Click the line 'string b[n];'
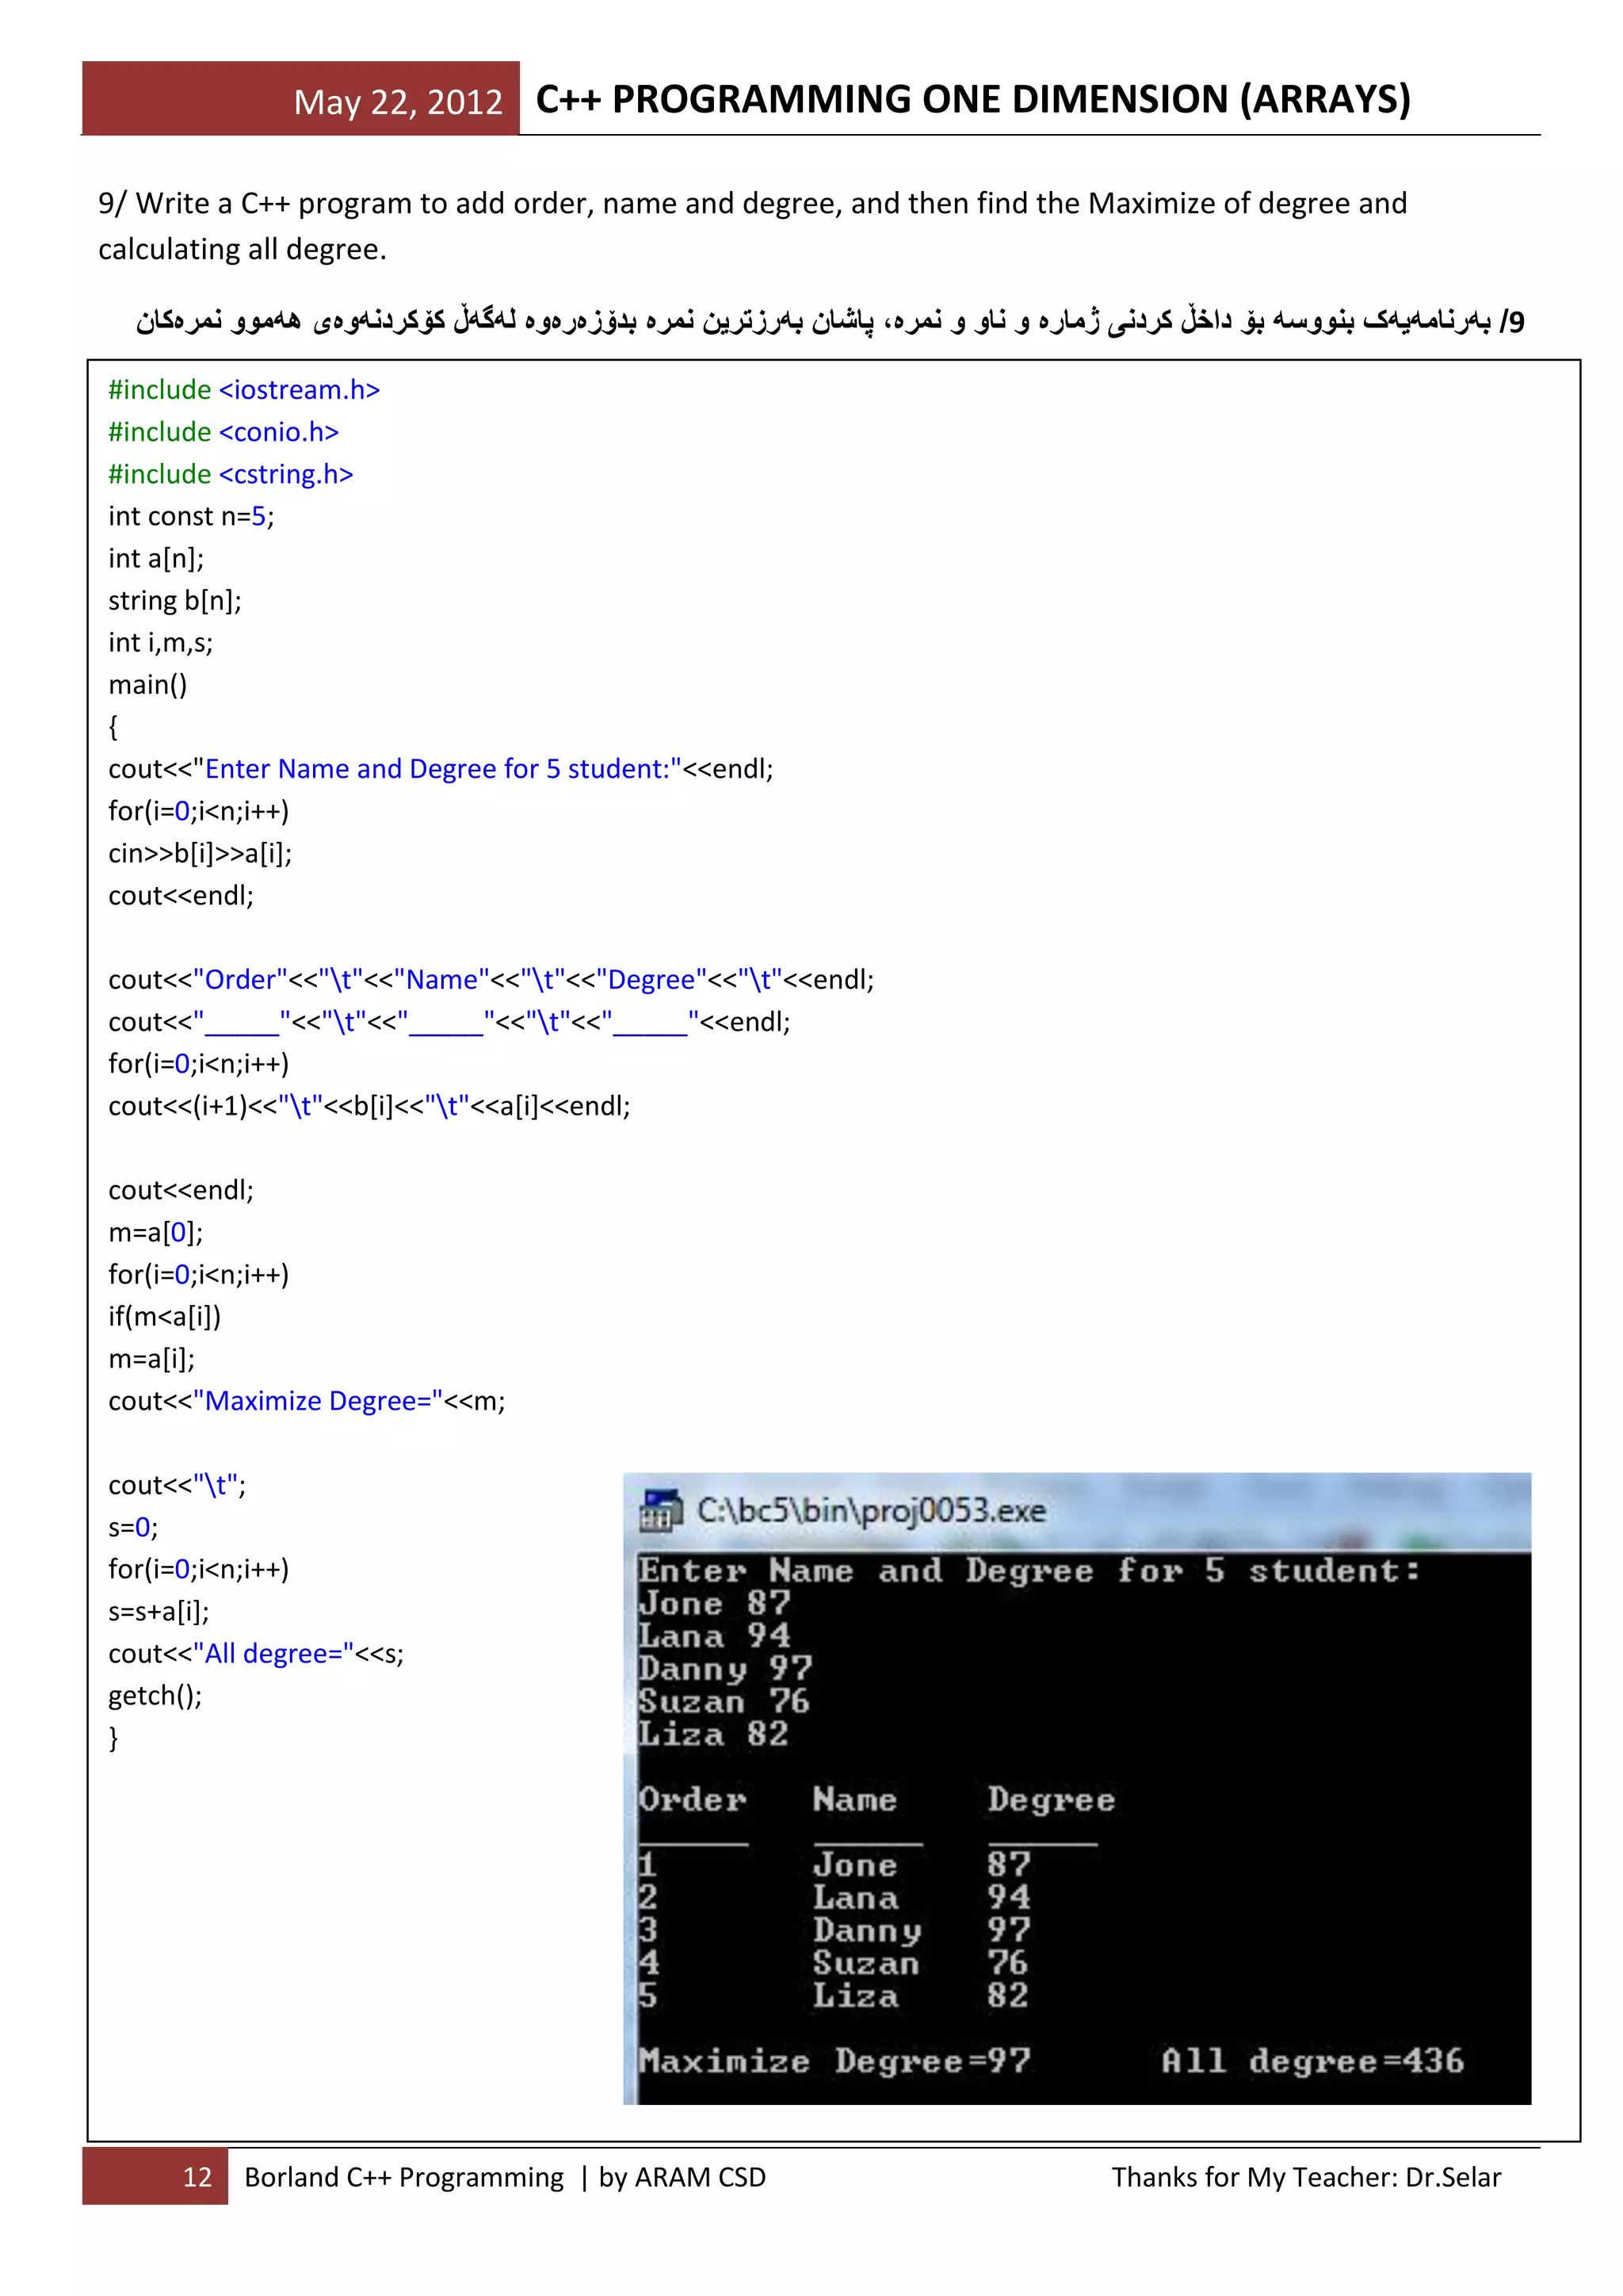The height and width of the screenshot is (2296, 1623). 175,600
